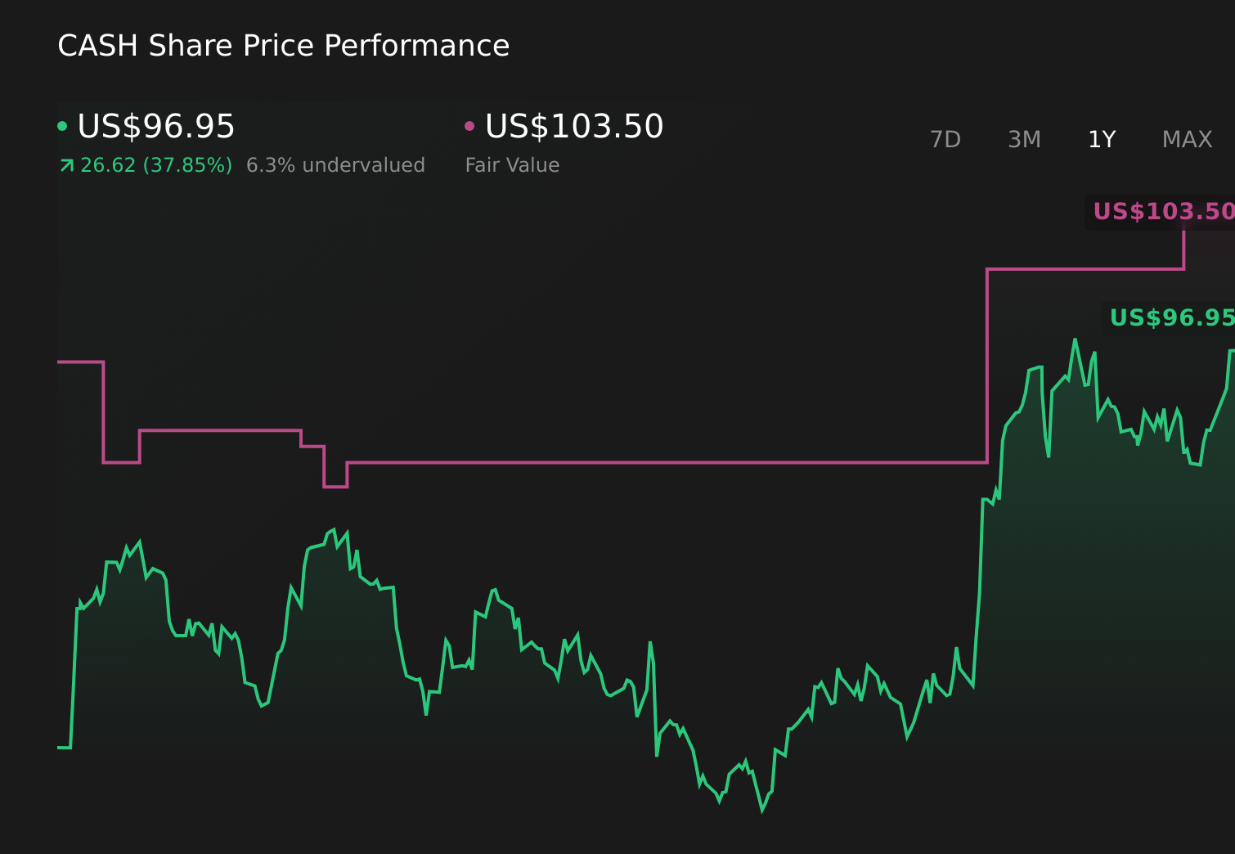
Task: Click the green upward trend arrow icon
Action: (x=65, y=164)
